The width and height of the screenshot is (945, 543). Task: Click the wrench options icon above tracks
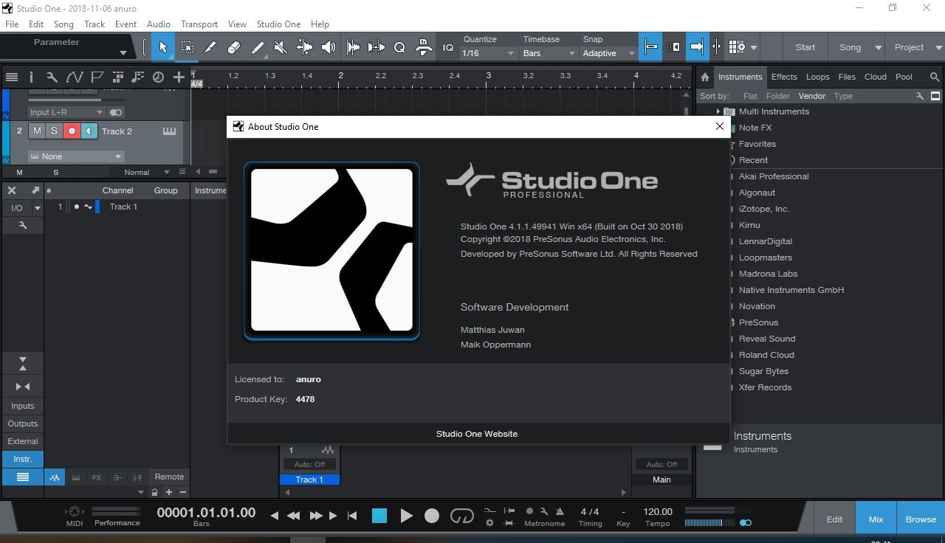click(52, 77)
